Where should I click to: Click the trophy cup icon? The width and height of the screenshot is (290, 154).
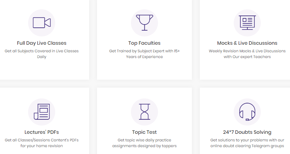point(144,23)
